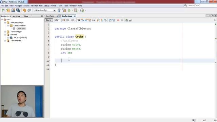The height and width of the screenshot is (122, 217).
Task: Open the Help menu
Action: (80, 6)
